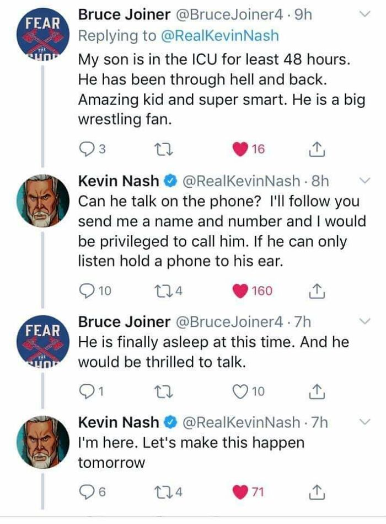Open the @RealKevinNash mention link
The height and width of the screenshot is (524, 386).
tap(220, 36)
